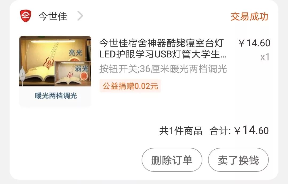Tap the x1 quantity label
The width and height of the screenshot is (288, 184).
click(x=265, y=57)
